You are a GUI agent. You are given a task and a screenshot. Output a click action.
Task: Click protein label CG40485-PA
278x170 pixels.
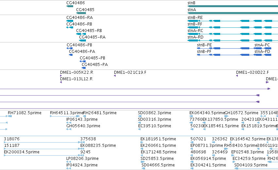pyautogui.click(x=95, y=65)
